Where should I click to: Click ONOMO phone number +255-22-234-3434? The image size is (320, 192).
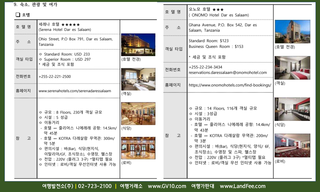click(x=205, y=67)
